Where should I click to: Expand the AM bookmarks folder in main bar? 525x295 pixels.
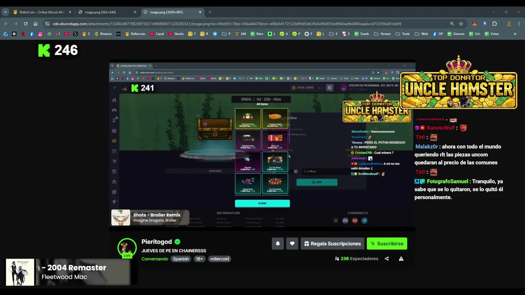(240, 34)
